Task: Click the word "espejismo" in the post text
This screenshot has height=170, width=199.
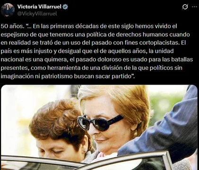Action: pos(14,34)
